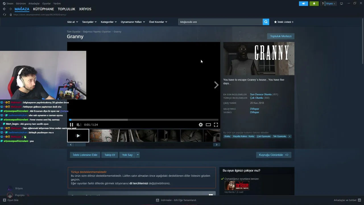Screen dimensions: 364x205
Task: Select the Tek Oyunculu tag
Action: point(280,136)
